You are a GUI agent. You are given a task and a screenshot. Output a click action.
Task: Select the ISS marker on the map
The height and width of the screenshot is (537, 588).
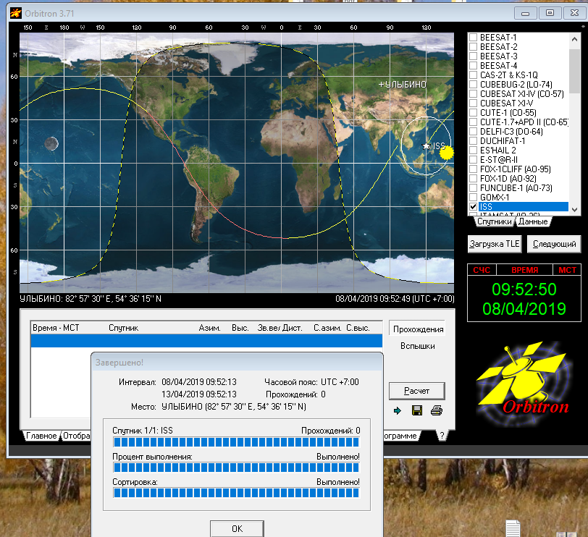point(427,146)
